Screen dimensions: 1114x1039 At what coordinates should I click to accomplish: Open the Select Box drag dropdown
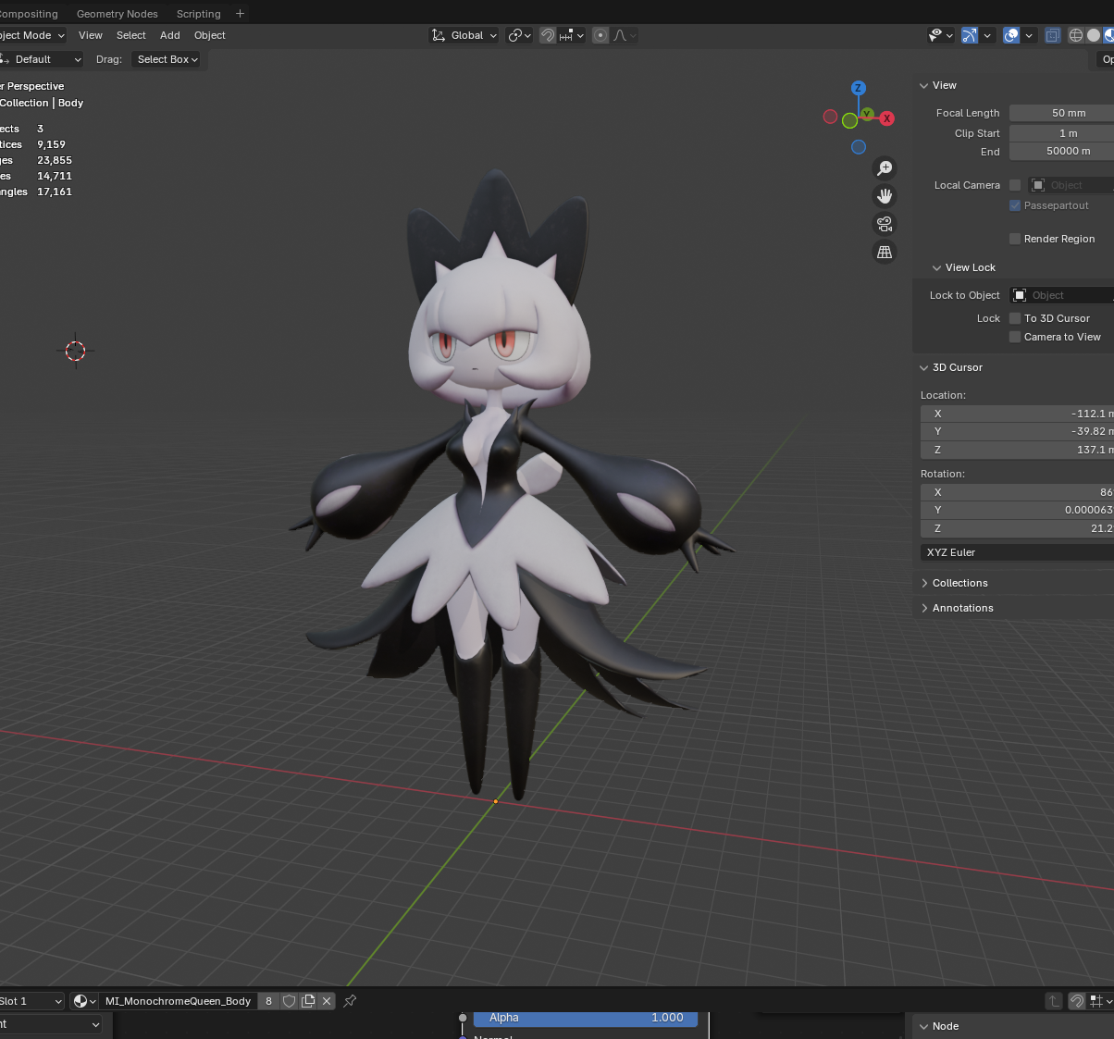point(167,59)
